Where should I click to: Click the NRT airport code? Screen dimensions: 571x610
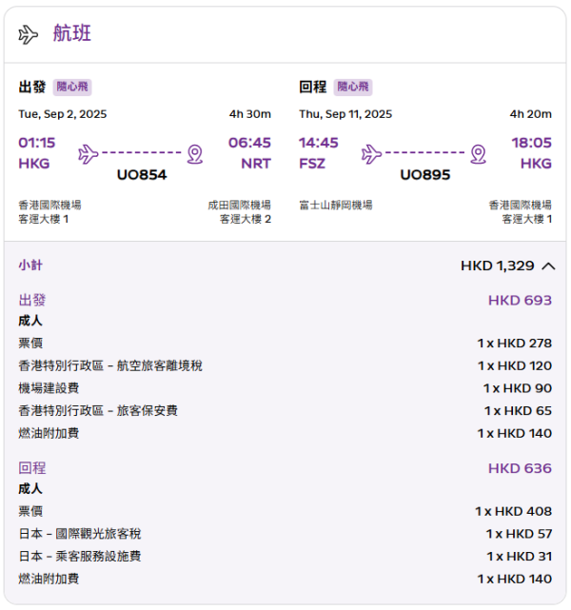tap(256, 164)
